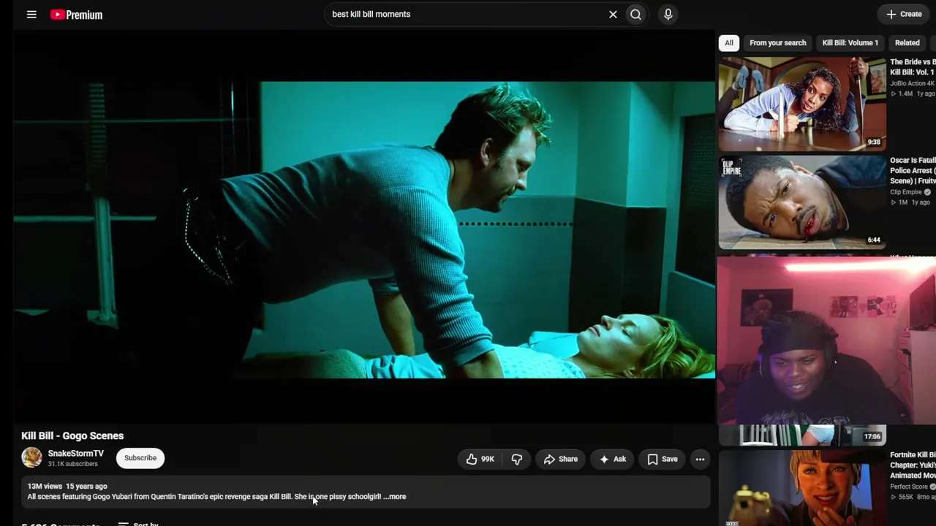The image size is (936, 526).
Task: Open the Fortnite Kill Bill video thumbnail
Action: [802, 488]
